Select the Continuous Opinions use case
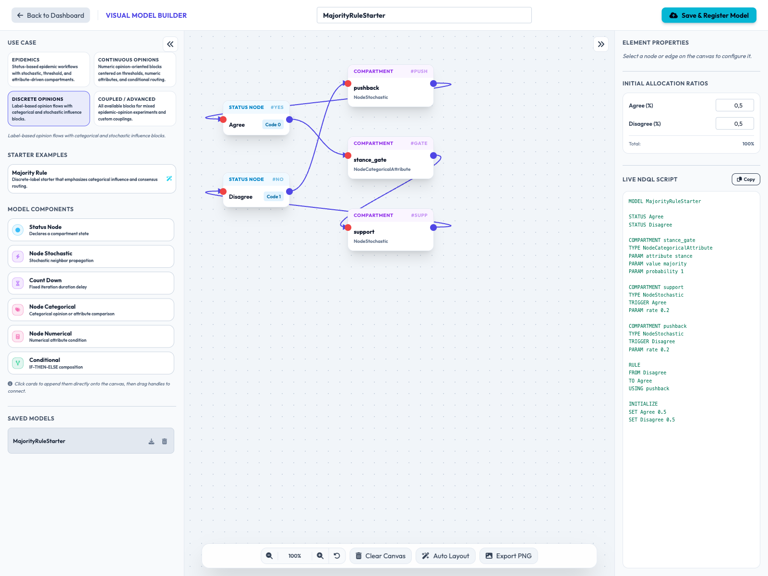Image resolution: width=768 pixels, height=576 pixels. click(x=135, y=70)
